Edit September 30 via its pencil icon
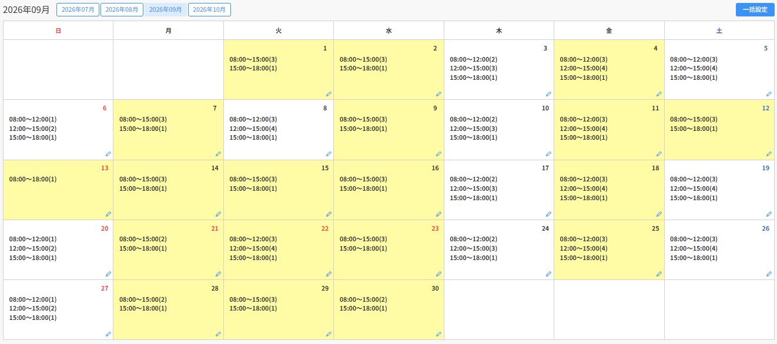Image resolution: width=777 pixels, height=344 pixels. [438, 334]
